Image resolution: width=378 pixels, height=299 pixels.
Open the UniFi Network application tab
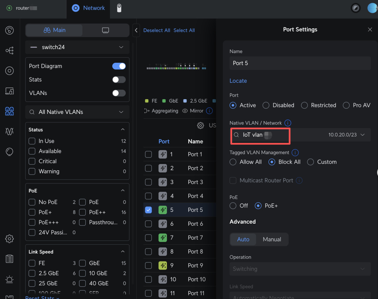tap(88, 8)
